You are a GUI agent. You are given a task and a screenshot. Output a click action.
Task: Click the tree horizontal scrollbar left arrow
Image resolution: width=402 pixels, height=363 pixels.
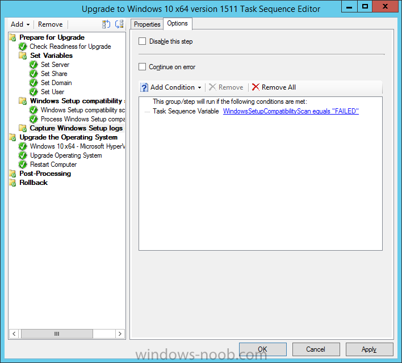click(14, 334)
